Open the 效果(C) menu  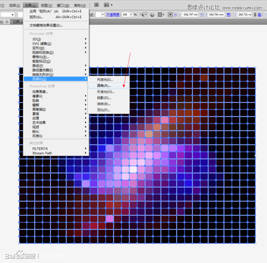30,6
